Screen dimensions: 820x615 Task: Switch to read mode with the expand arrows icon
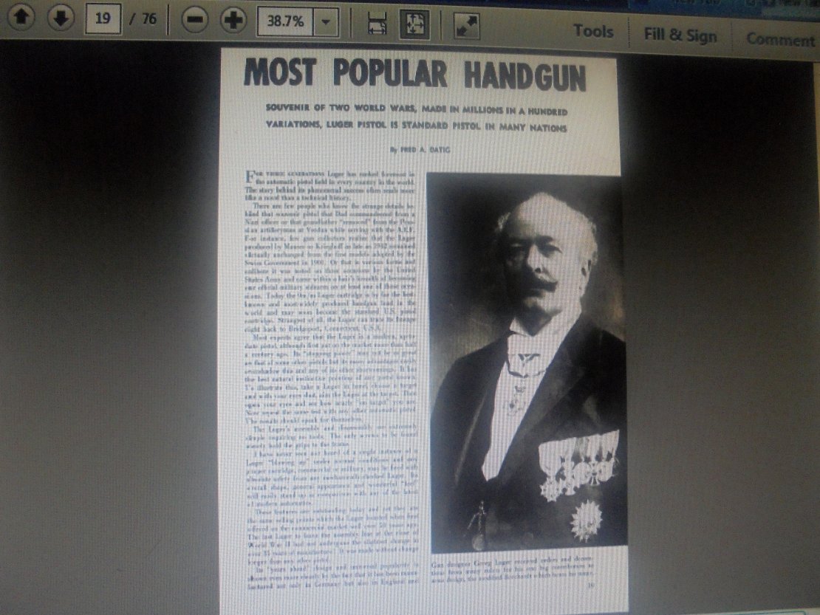click(467, 26)
